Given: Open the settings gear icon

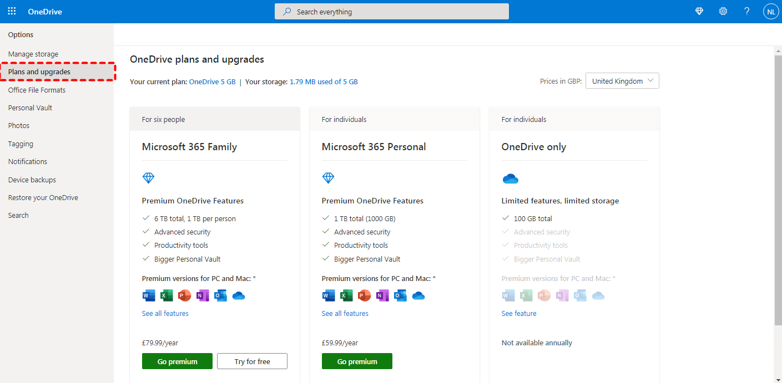Looking at the screenshot, I should (723, 12).
